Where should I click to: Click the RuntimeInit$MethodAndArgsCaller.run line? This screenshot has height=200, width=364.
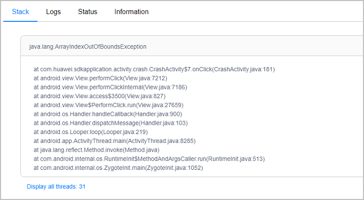[x=149, y=159]
